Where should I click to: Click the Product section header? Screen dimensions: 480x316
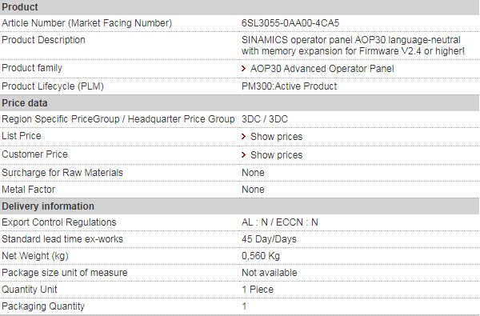click(x=239, y=7)
